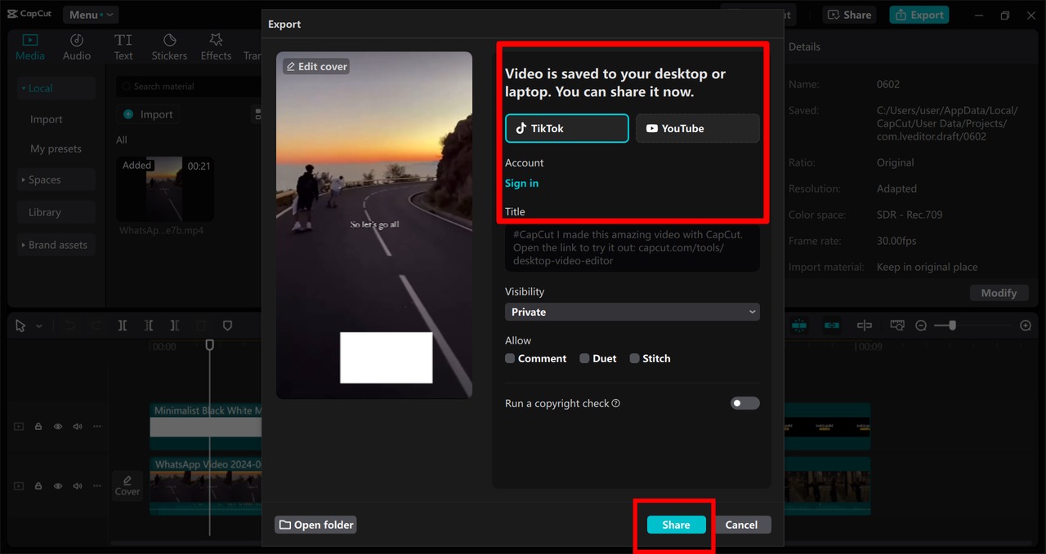
Task: Click the copyright check help icon
Action: [x=616, y=403]
